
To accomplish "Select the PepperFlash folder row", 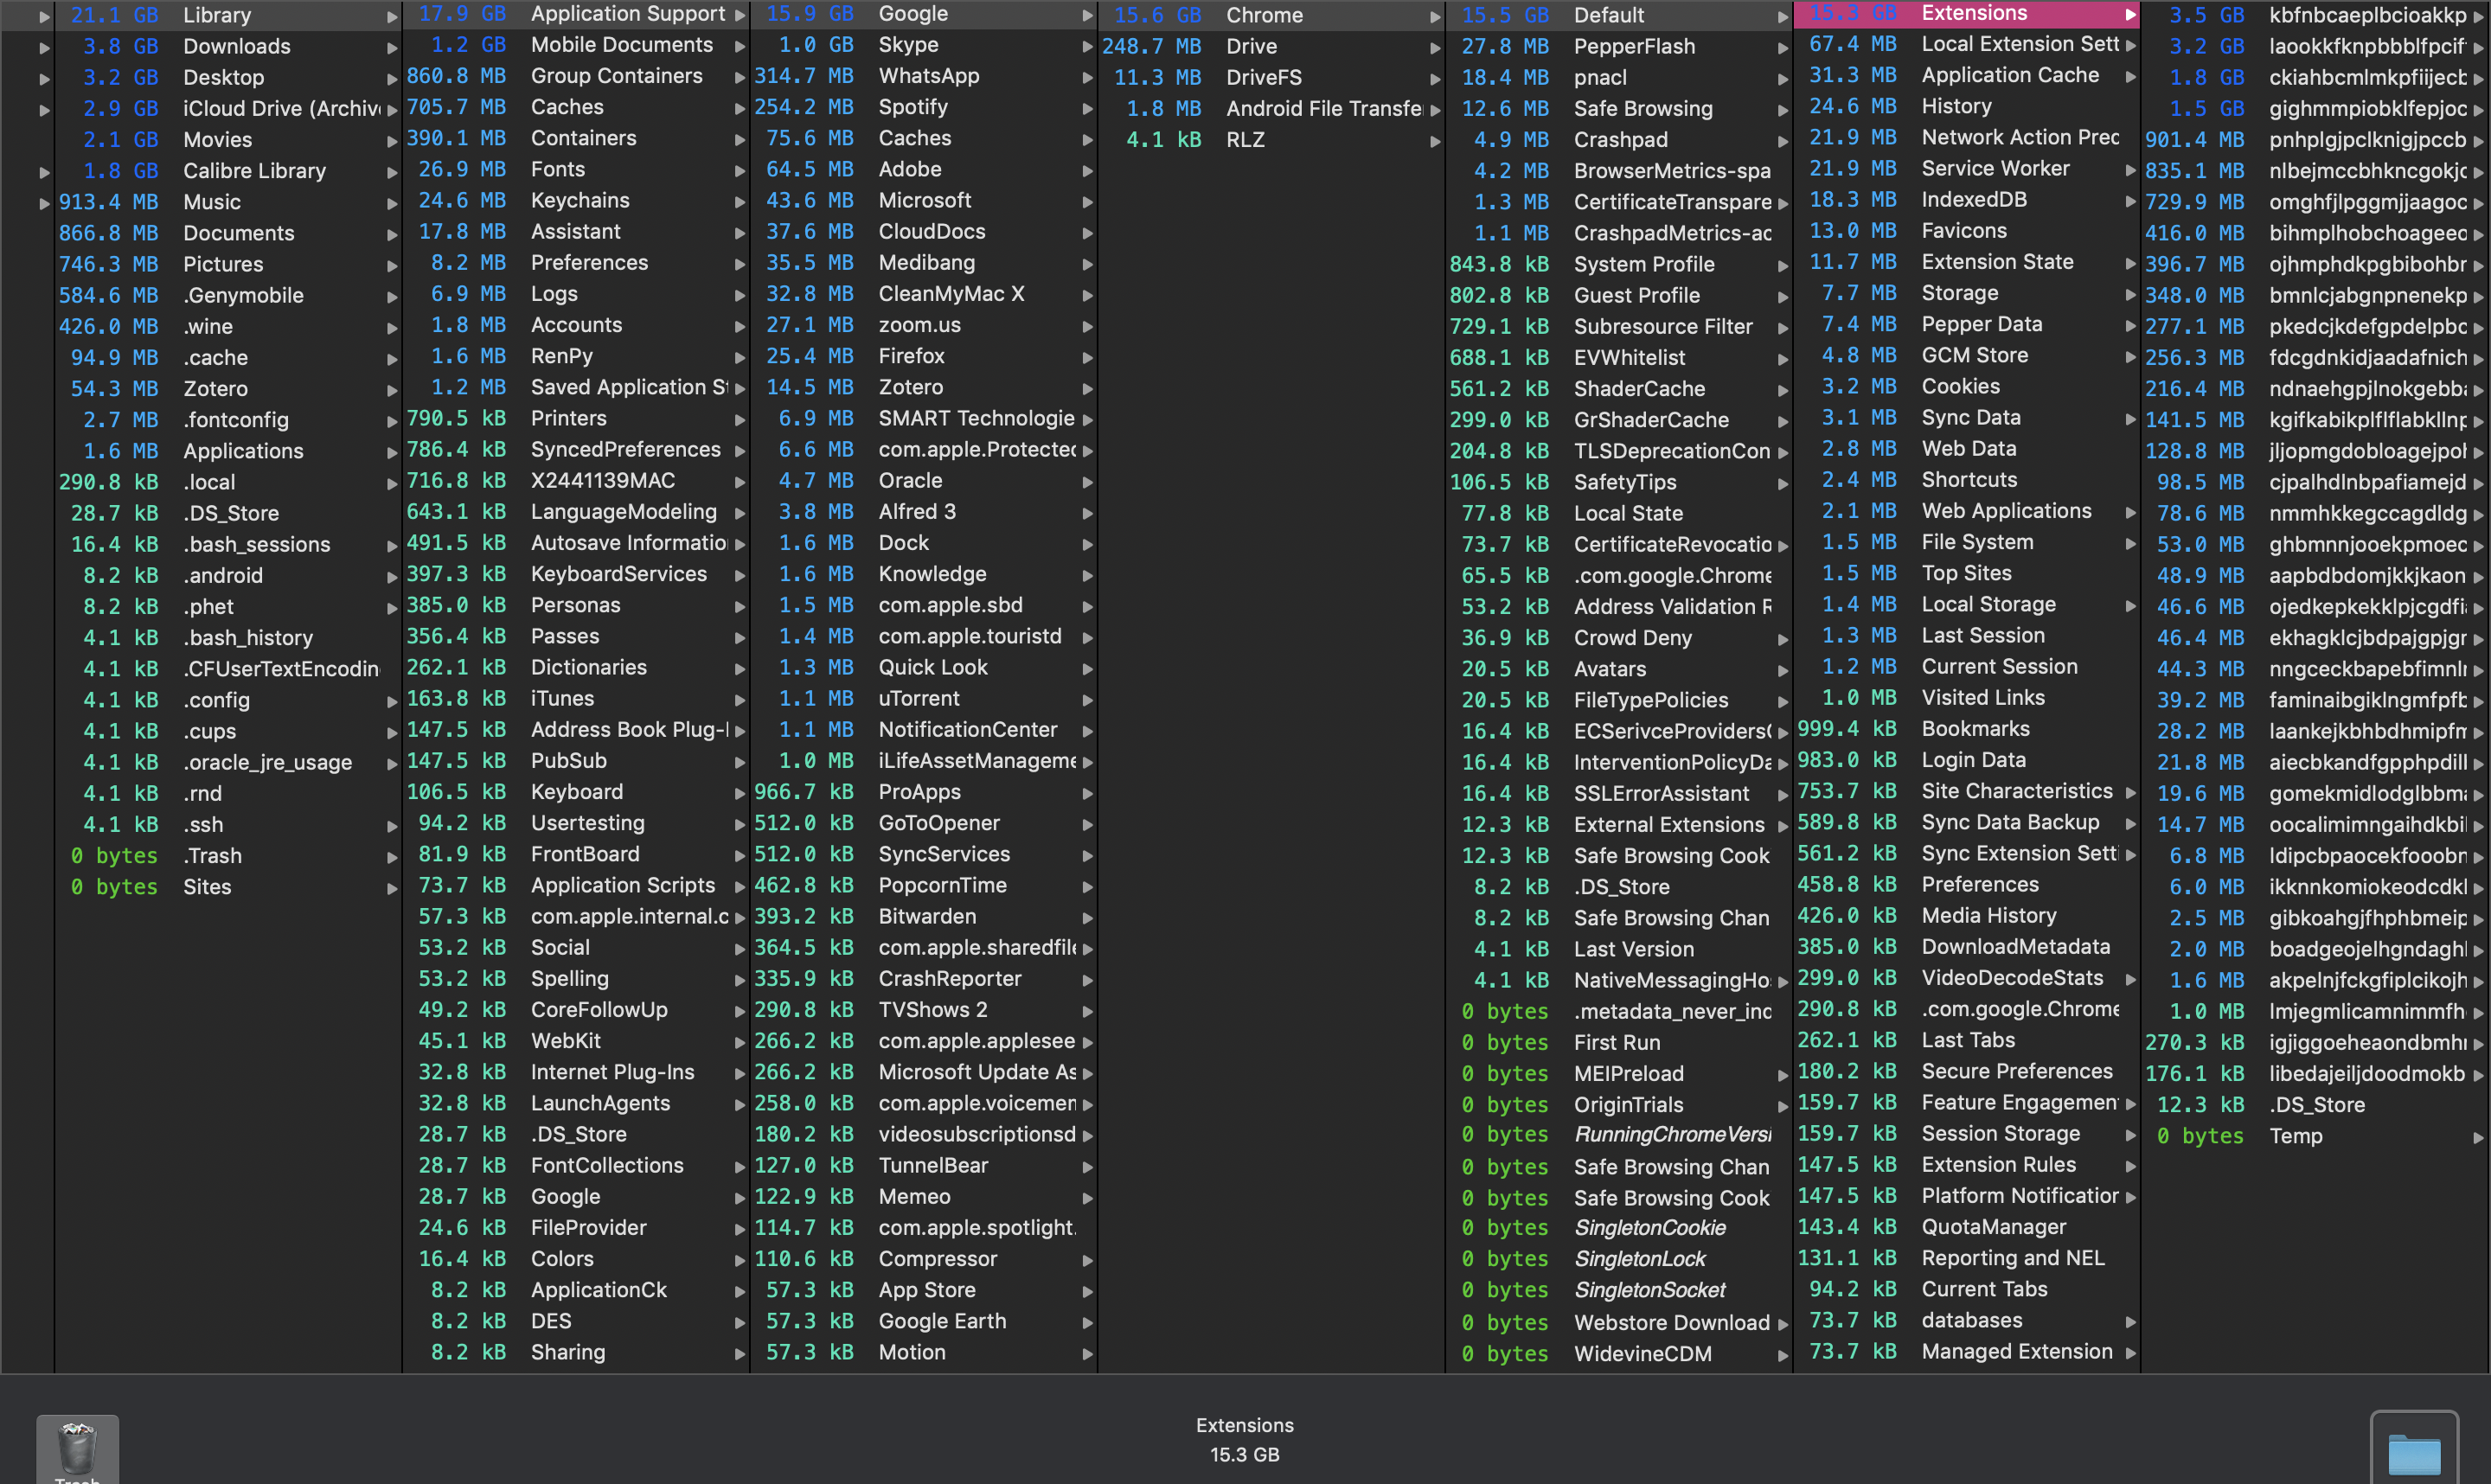I will 1634,46.
